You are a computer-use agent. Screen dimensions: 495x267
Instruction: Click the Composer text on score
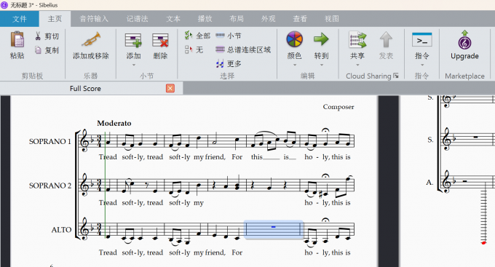pyautogui.click(x=338, y=107)
